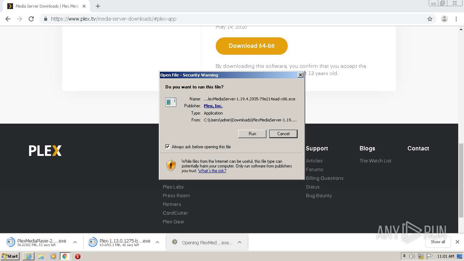Close the Media Server Downloads tab

[84, 6]
